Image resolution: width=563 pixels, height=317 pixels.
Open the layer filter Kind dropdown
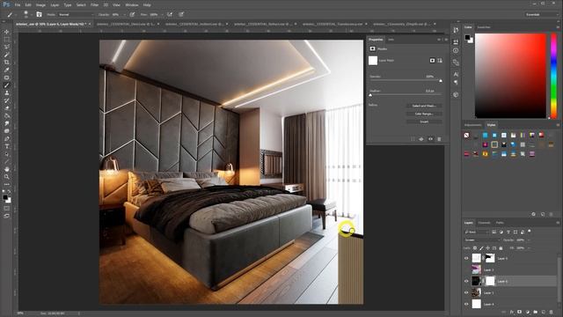point(477,232)
